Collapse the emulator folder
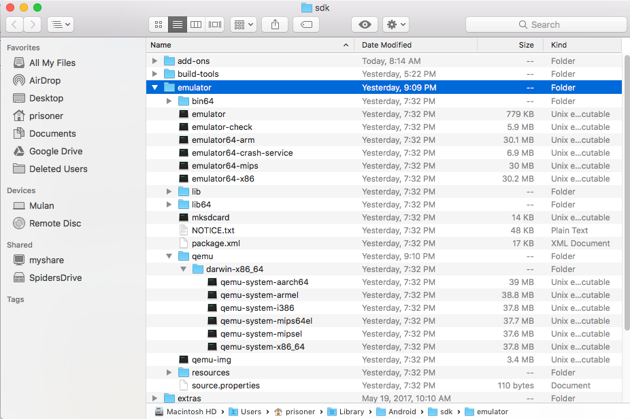Viewport: 630px width, 419px height. click(x=154, y=87)
